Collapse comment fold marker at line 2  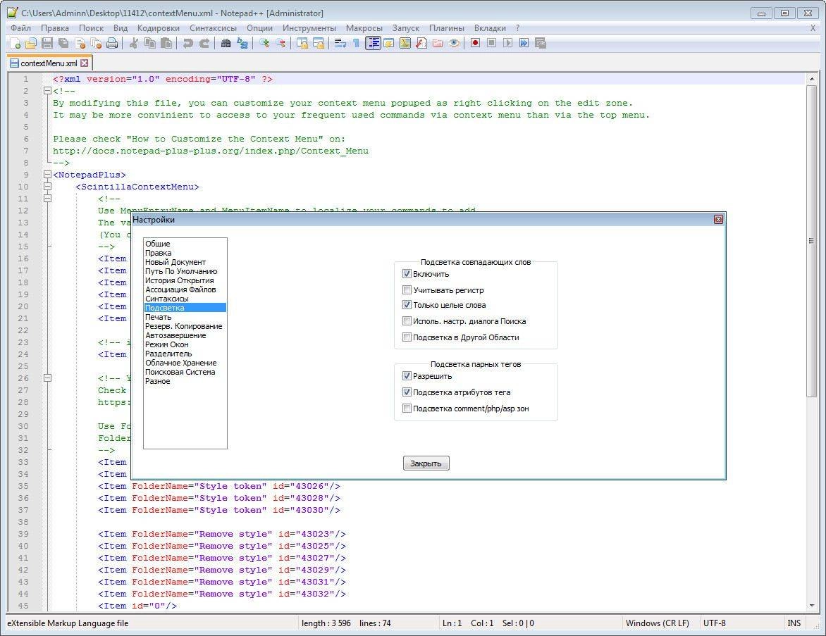click(47, 91)
